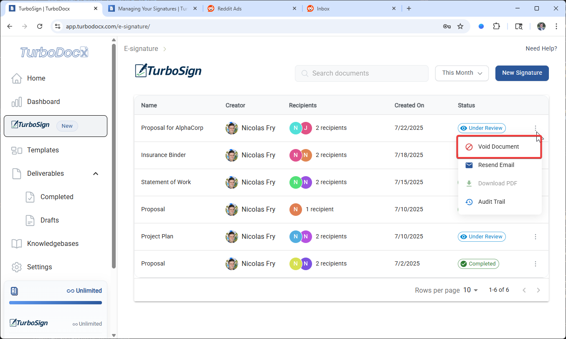This screenshot has height=339, width=566.
Task: Click recipient avatars for Proposal for AlphaCorp
Action: 301,128
